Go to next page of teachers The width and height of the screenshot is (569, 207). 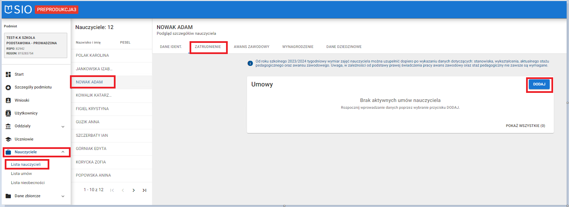click(134, 190)
